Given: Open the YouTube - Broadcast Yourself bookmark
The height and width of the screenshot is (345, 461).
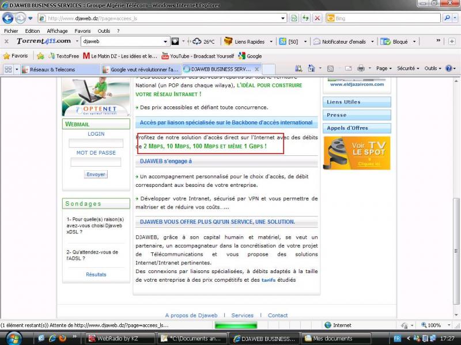Looking at the screenshot, I should pyautogui.click(x=198, y=56).
